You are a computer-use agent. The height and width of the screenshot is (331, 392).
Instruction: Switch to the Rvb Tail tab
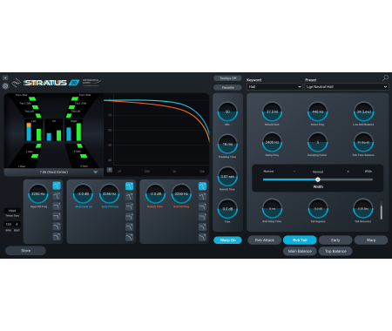point(300,240)
